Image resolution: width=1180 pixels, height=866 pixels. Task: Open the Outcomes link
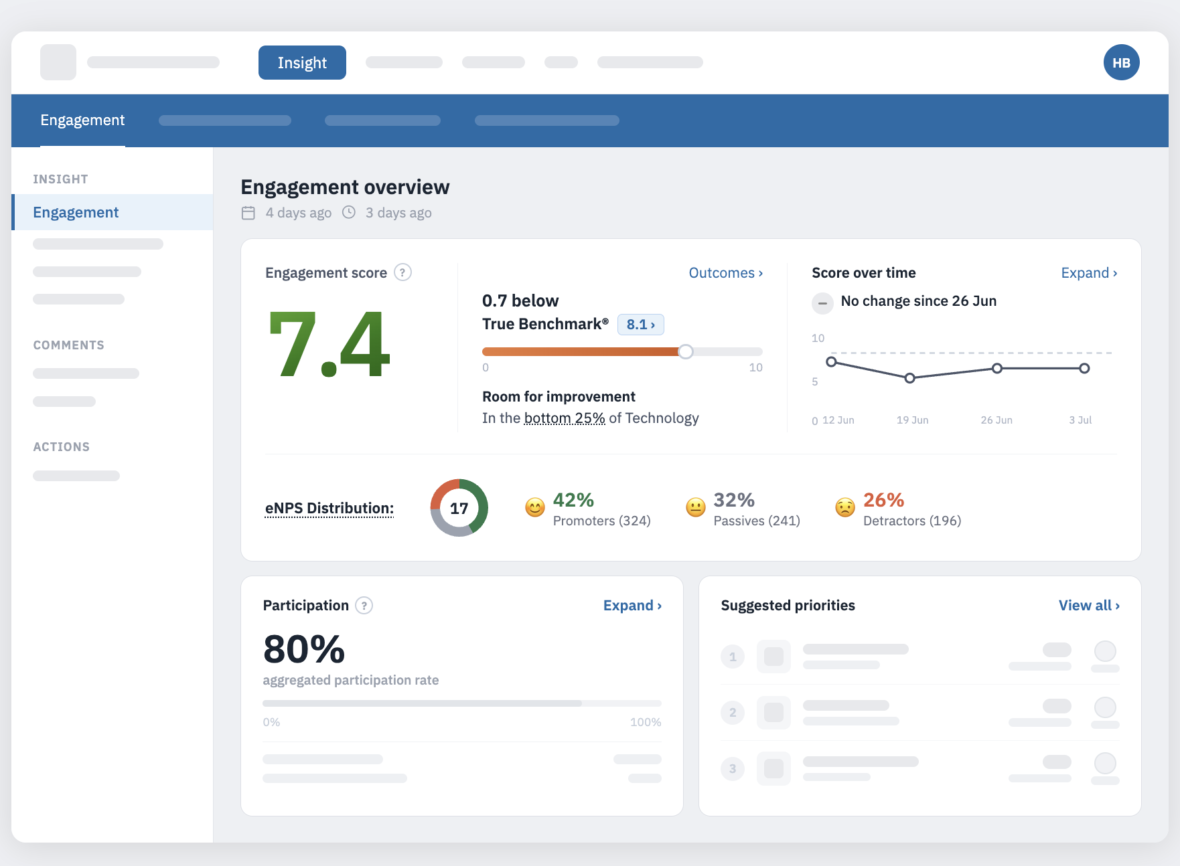(726, 273)
